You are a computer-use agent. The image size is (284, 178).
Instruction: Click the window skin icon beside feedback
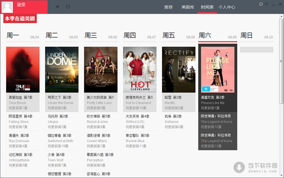coord(266,4)
